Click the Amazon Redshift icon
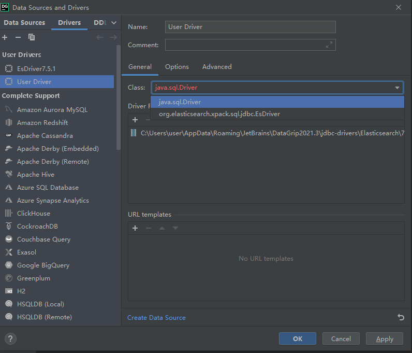412x353 pixels. click(x=9, y=122)
